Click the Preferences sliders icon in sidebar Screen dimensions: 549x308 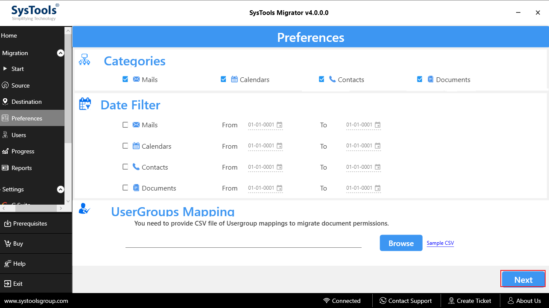tap(5, 118)
